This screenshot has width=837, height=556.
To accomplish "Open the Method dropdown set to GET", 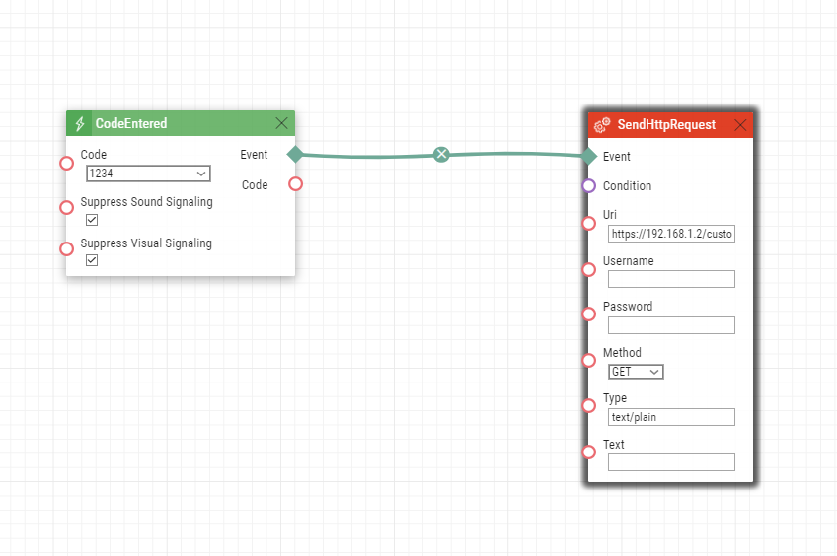I will click(636, 372).
